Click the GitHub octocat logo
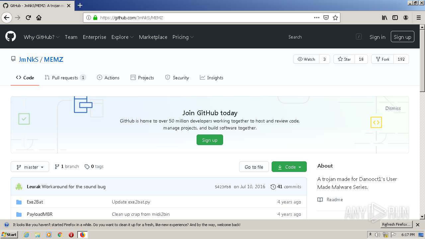This screenshot has width=425, height=239. point(11,37)
